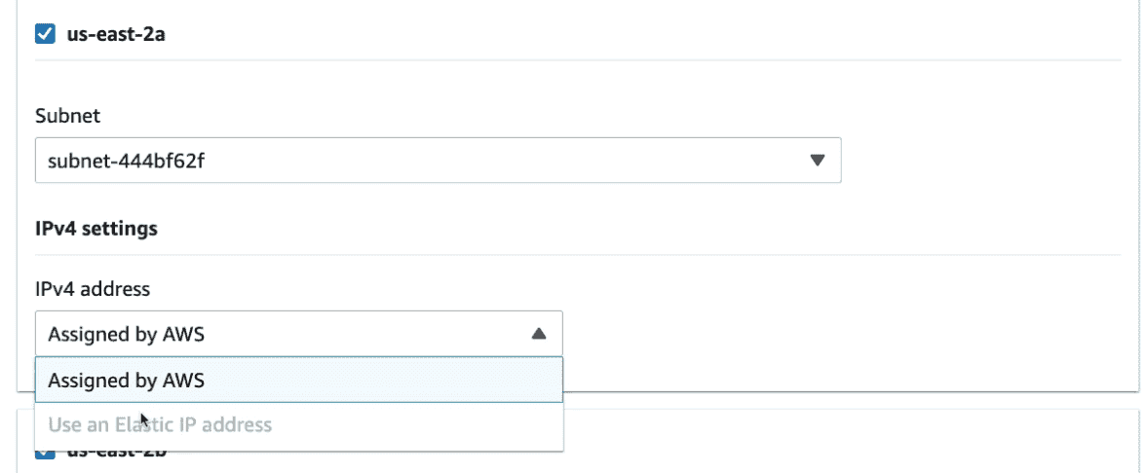This screenshot has height=473, width=1148.
Task: Click the blue checkmark beside us-east-2a
Action: coord(45,35)
